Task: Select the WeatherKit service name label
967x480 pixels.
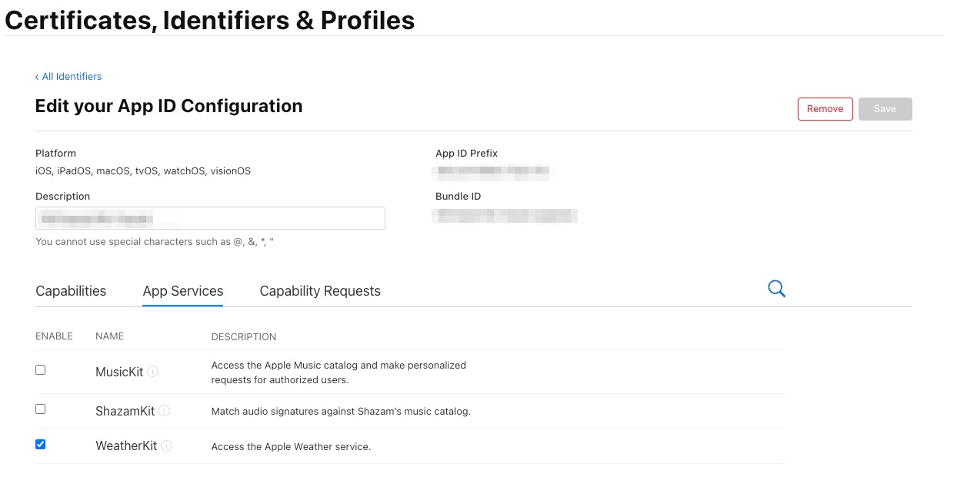Action: pos(125,445)
